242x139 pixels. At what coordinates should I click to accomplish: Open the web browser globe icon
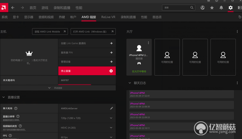coord(203,8)
